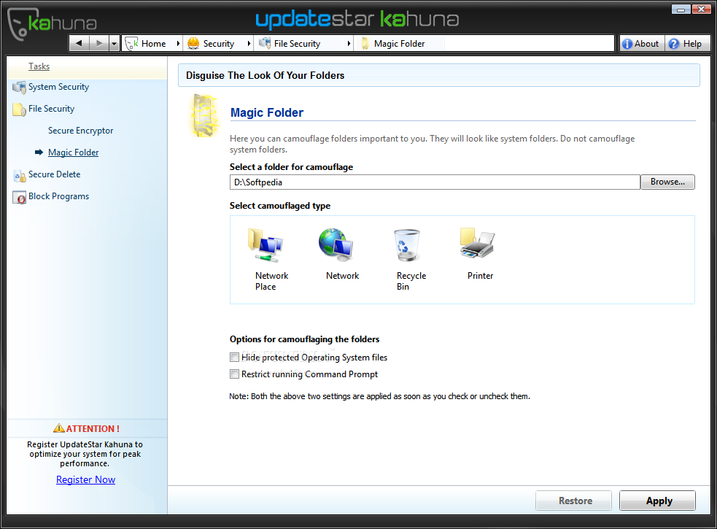Click the Apply button
This screenshot has width=717, height=529.
[x=658, y=501]
